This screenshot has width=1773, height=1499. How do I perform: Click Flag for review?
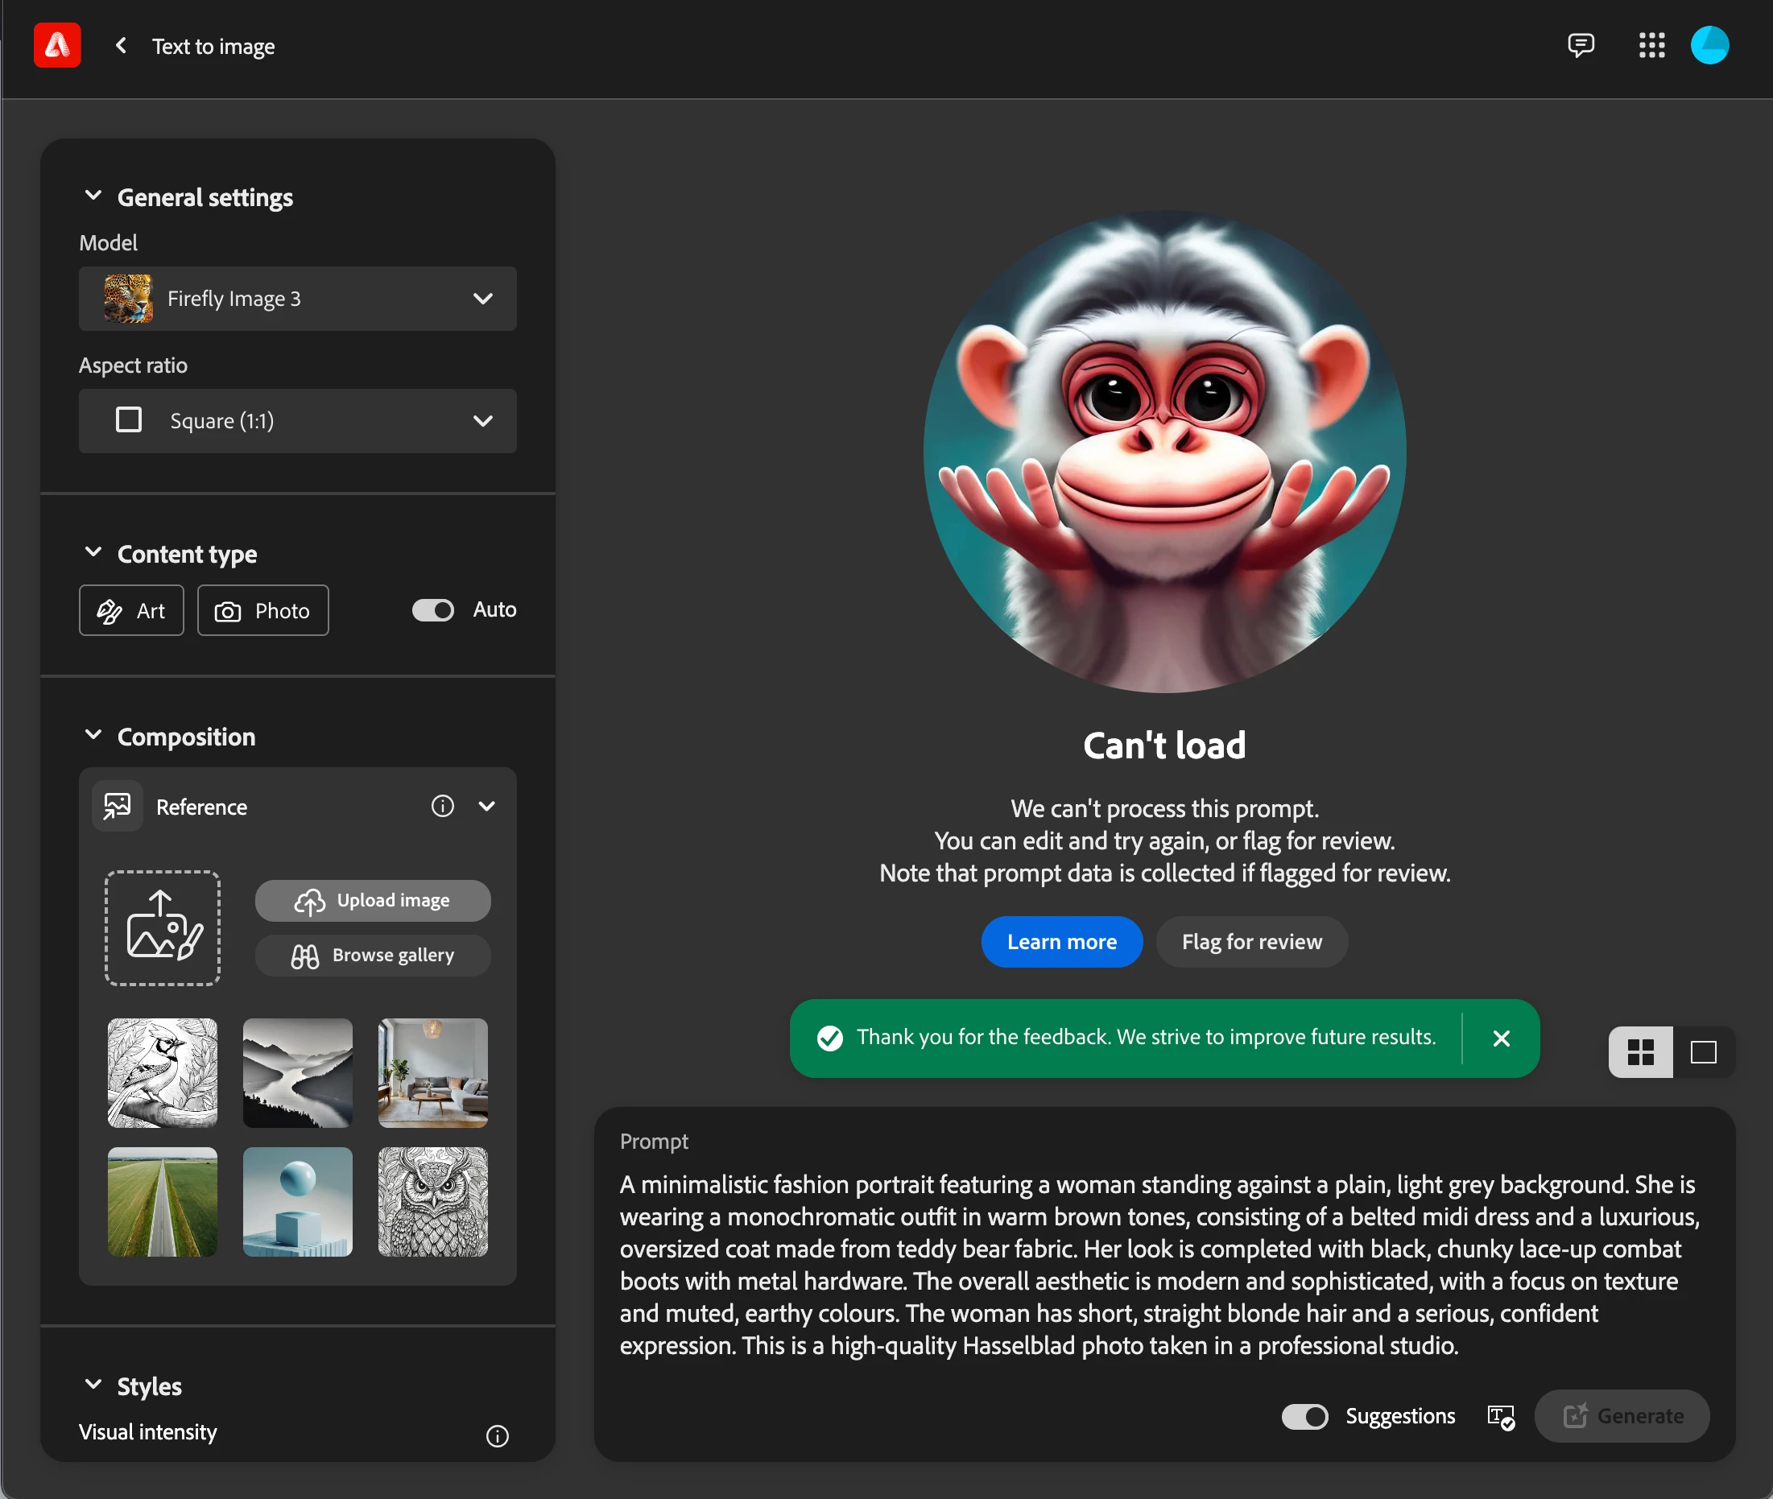click(1251, 942)
